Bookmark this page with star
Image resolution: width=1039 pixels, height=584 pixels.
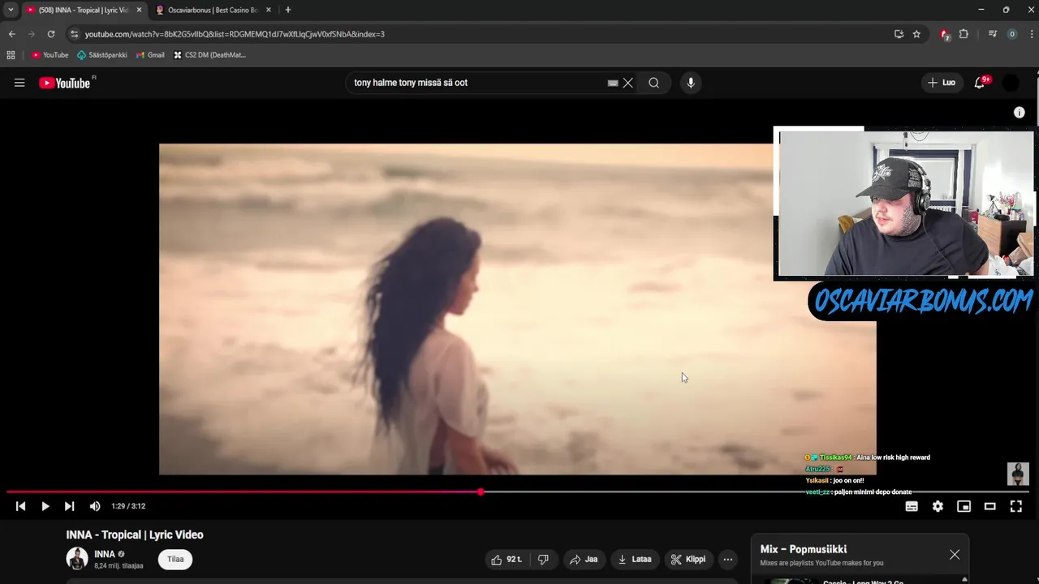click(916, 34)
